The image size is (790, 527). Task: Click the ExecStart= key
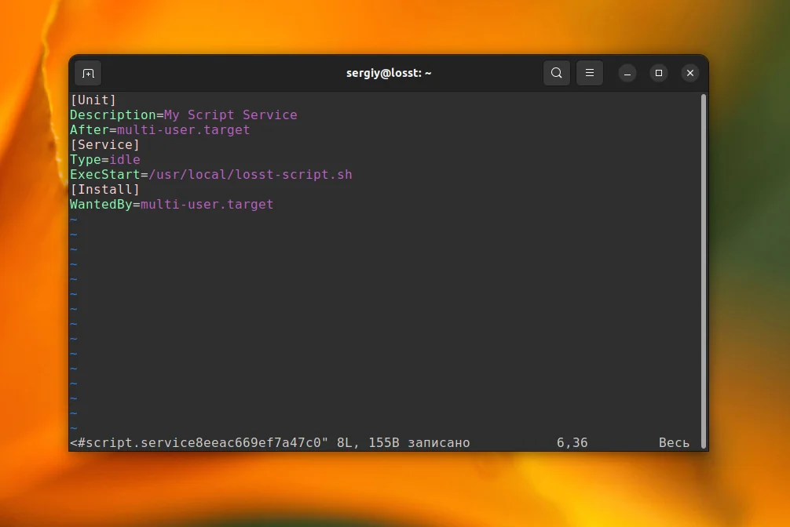coord(109,175)
